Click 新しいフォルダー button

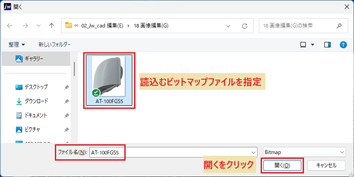pyautogui.click(x=54, y=45)
